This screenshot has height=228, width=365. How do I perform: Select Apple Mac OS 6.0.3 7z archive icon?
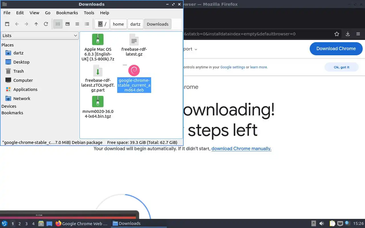98,39
